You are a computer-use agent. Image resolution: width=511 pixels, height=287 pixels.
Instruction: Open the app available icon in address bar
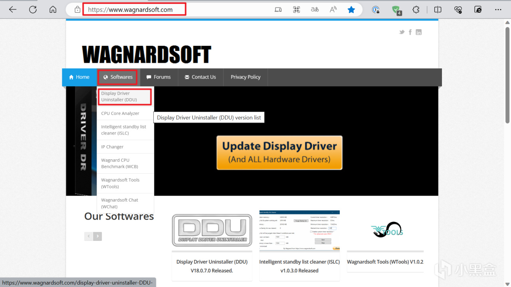278,10
